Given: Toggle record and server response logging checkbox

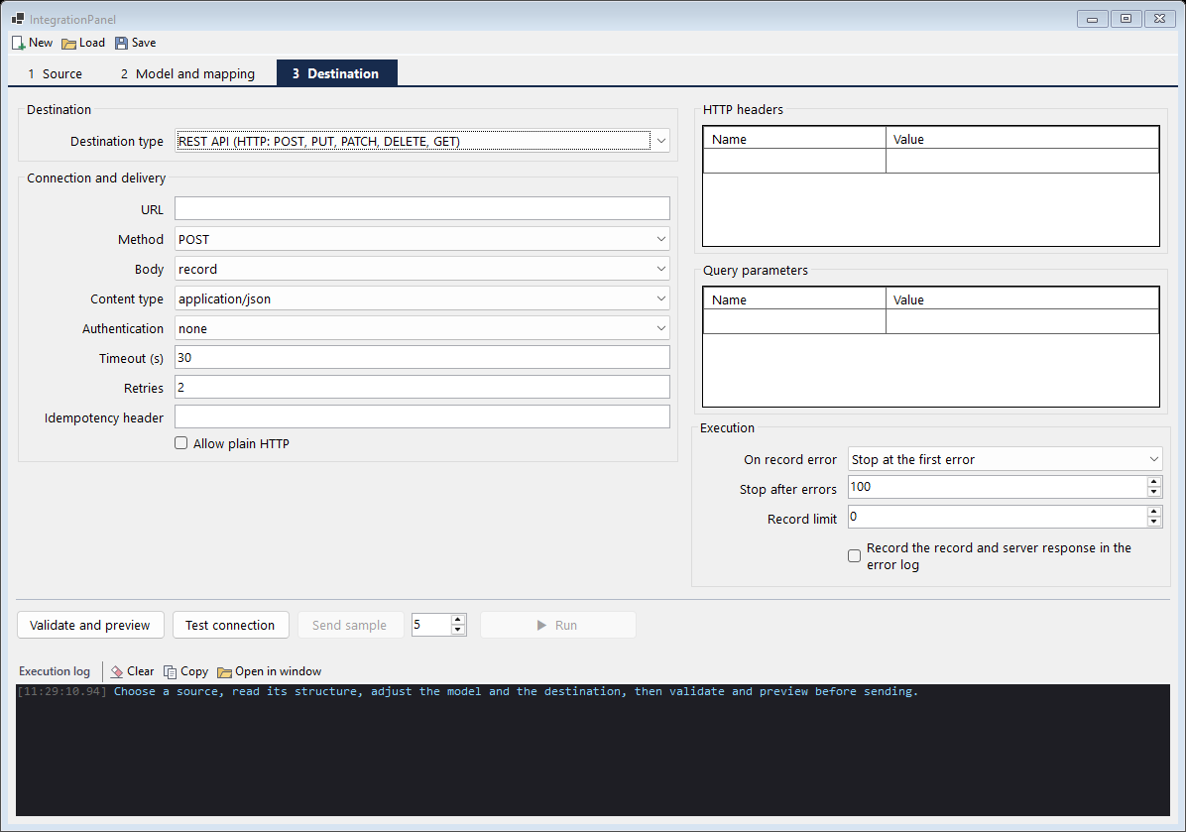Looking at the screenshot, I should (x=854, y=556).
